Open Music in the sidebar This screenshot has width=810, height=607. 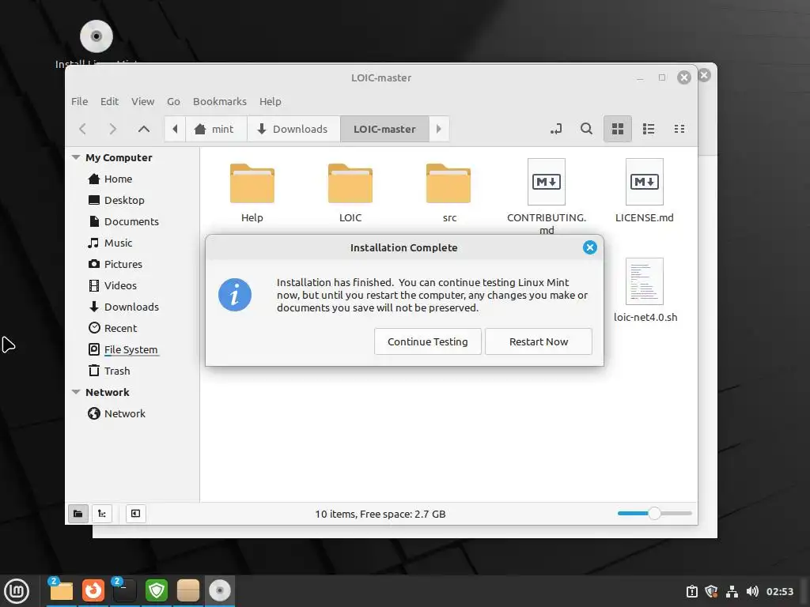tap(118, 243)
